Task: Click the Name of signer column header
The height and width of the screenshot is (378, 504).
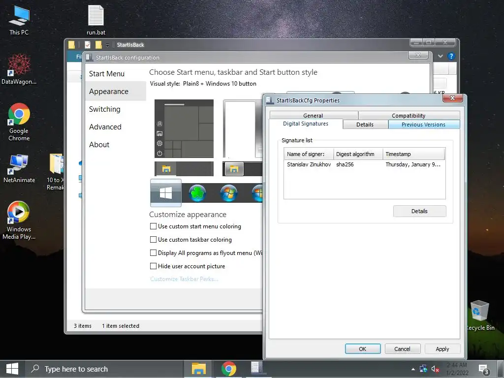Action: pos(309,154)
